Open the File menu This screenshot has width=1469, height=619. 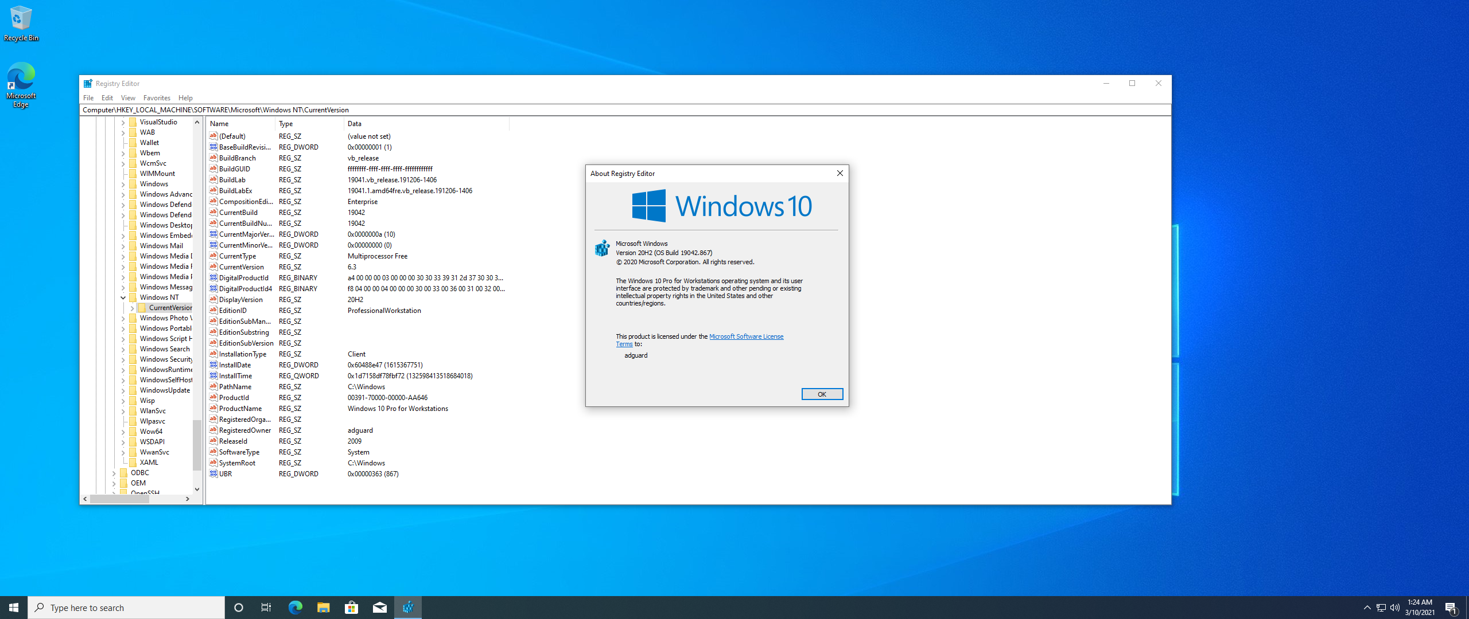tap(88, 98)
